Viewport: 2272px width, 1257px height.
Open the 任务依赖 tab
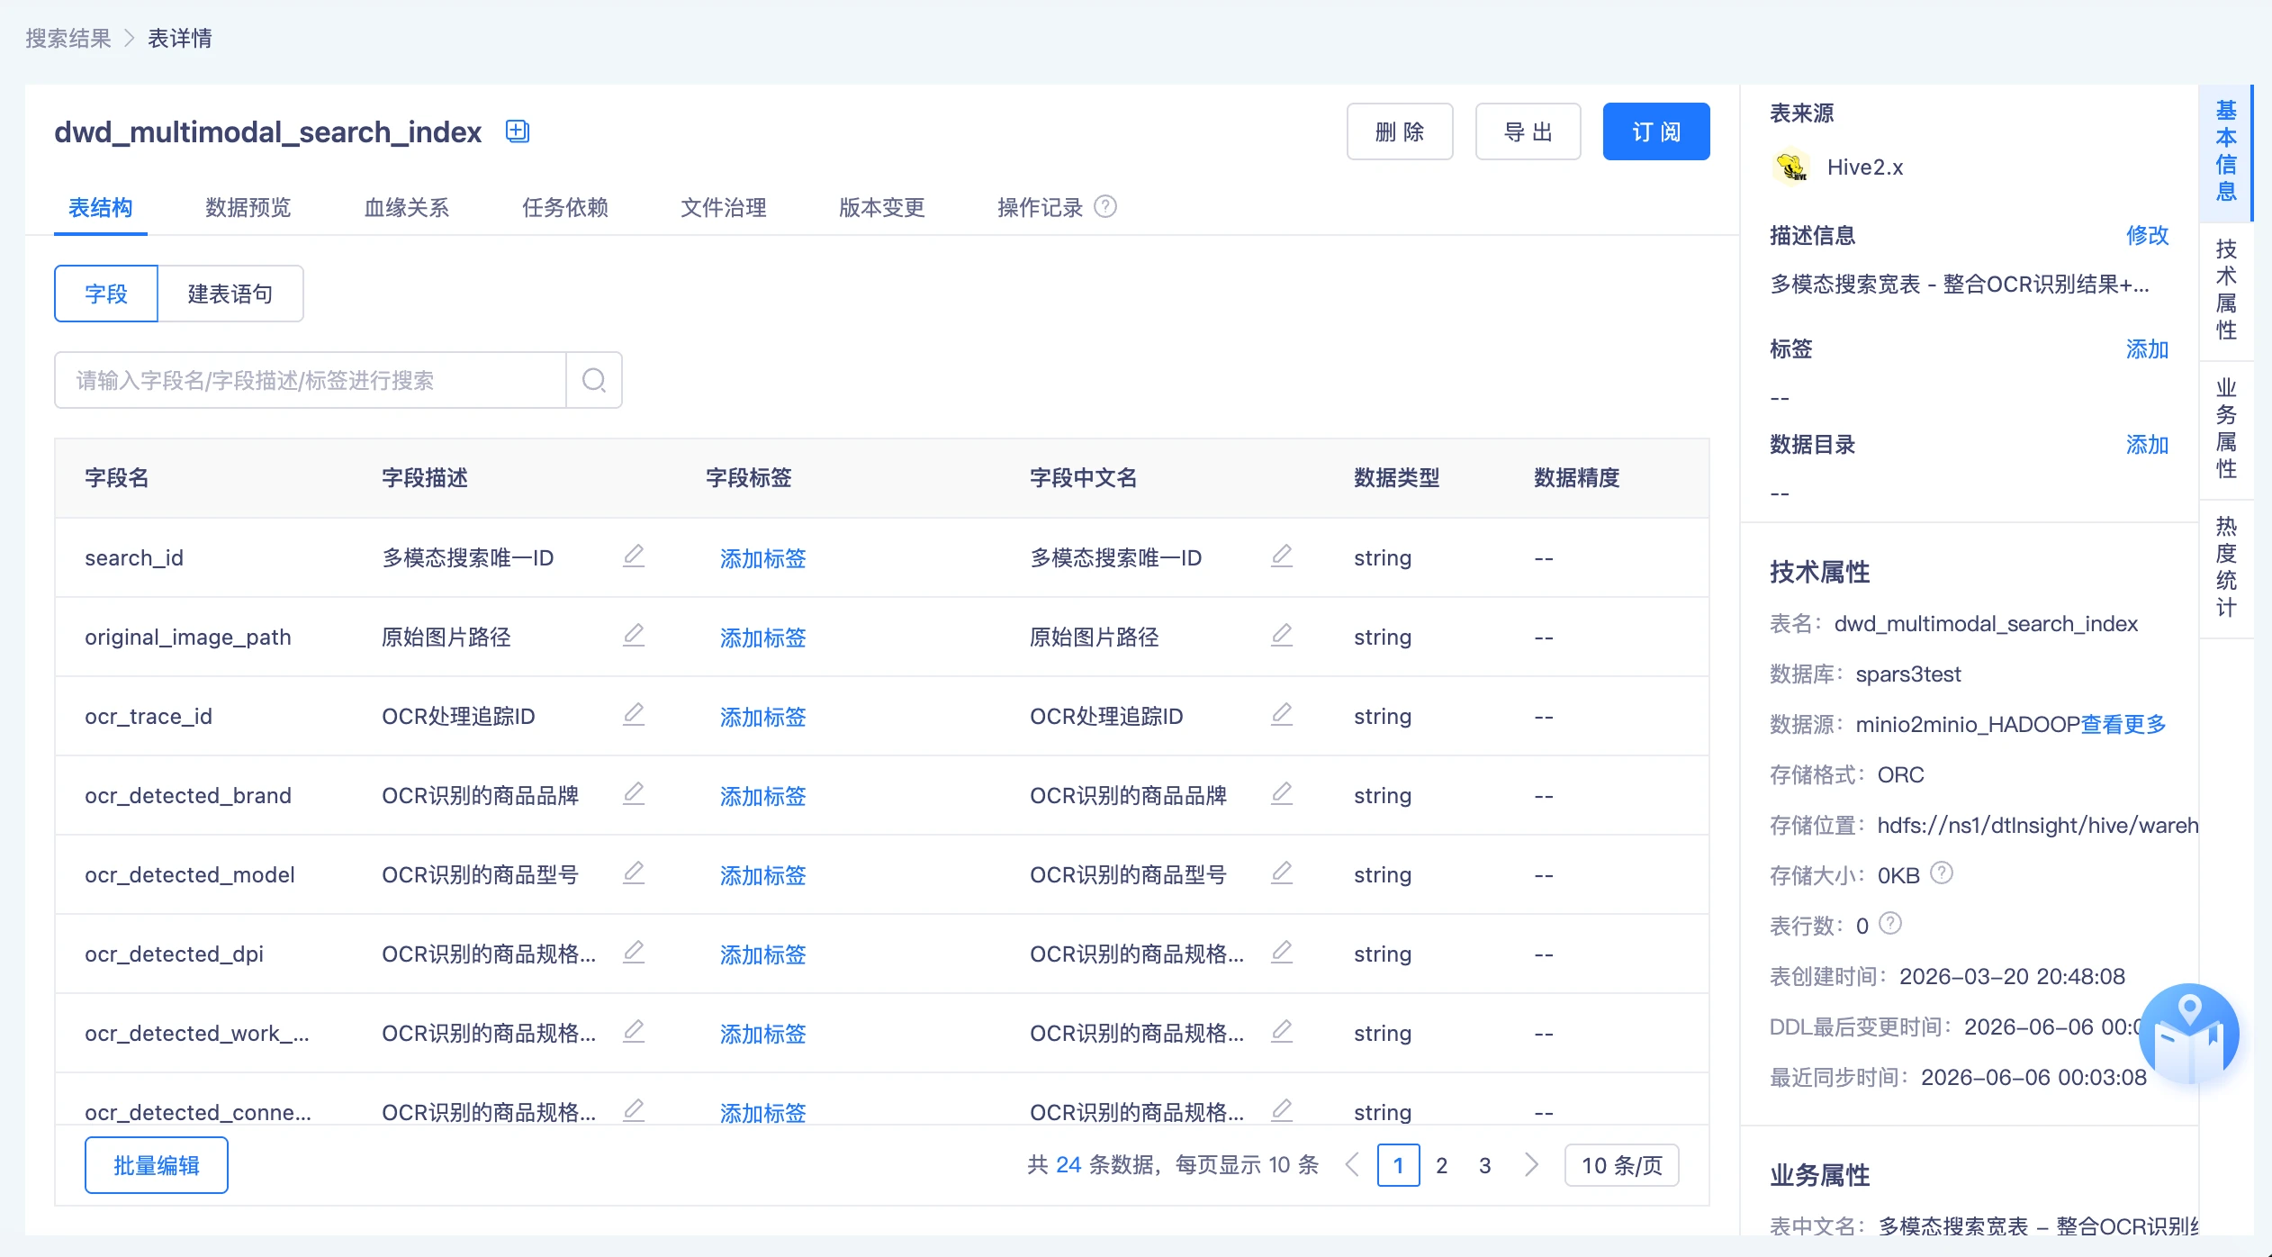(x=565, y=208)
